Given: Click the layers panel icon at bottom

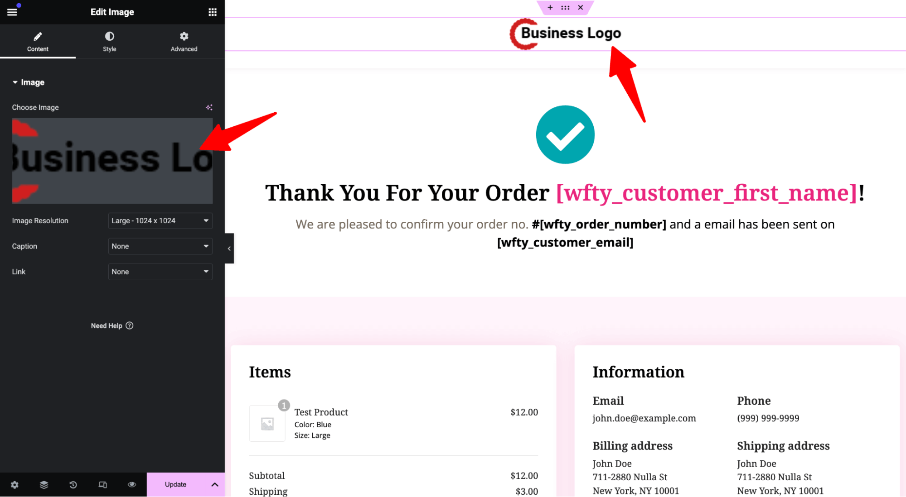Looking at the screenshot, I should 44,484.
